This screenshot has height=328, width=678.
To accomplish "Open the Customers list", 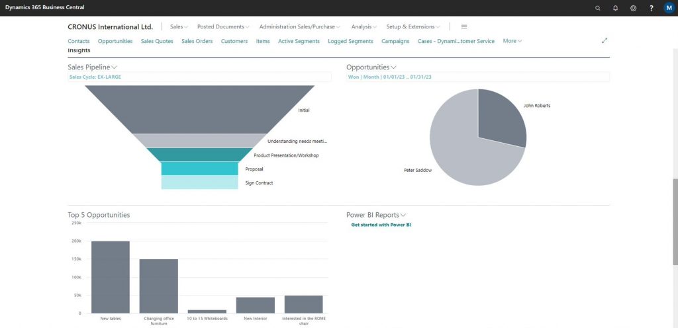I will pyautogui.click(x=234, y=41).
